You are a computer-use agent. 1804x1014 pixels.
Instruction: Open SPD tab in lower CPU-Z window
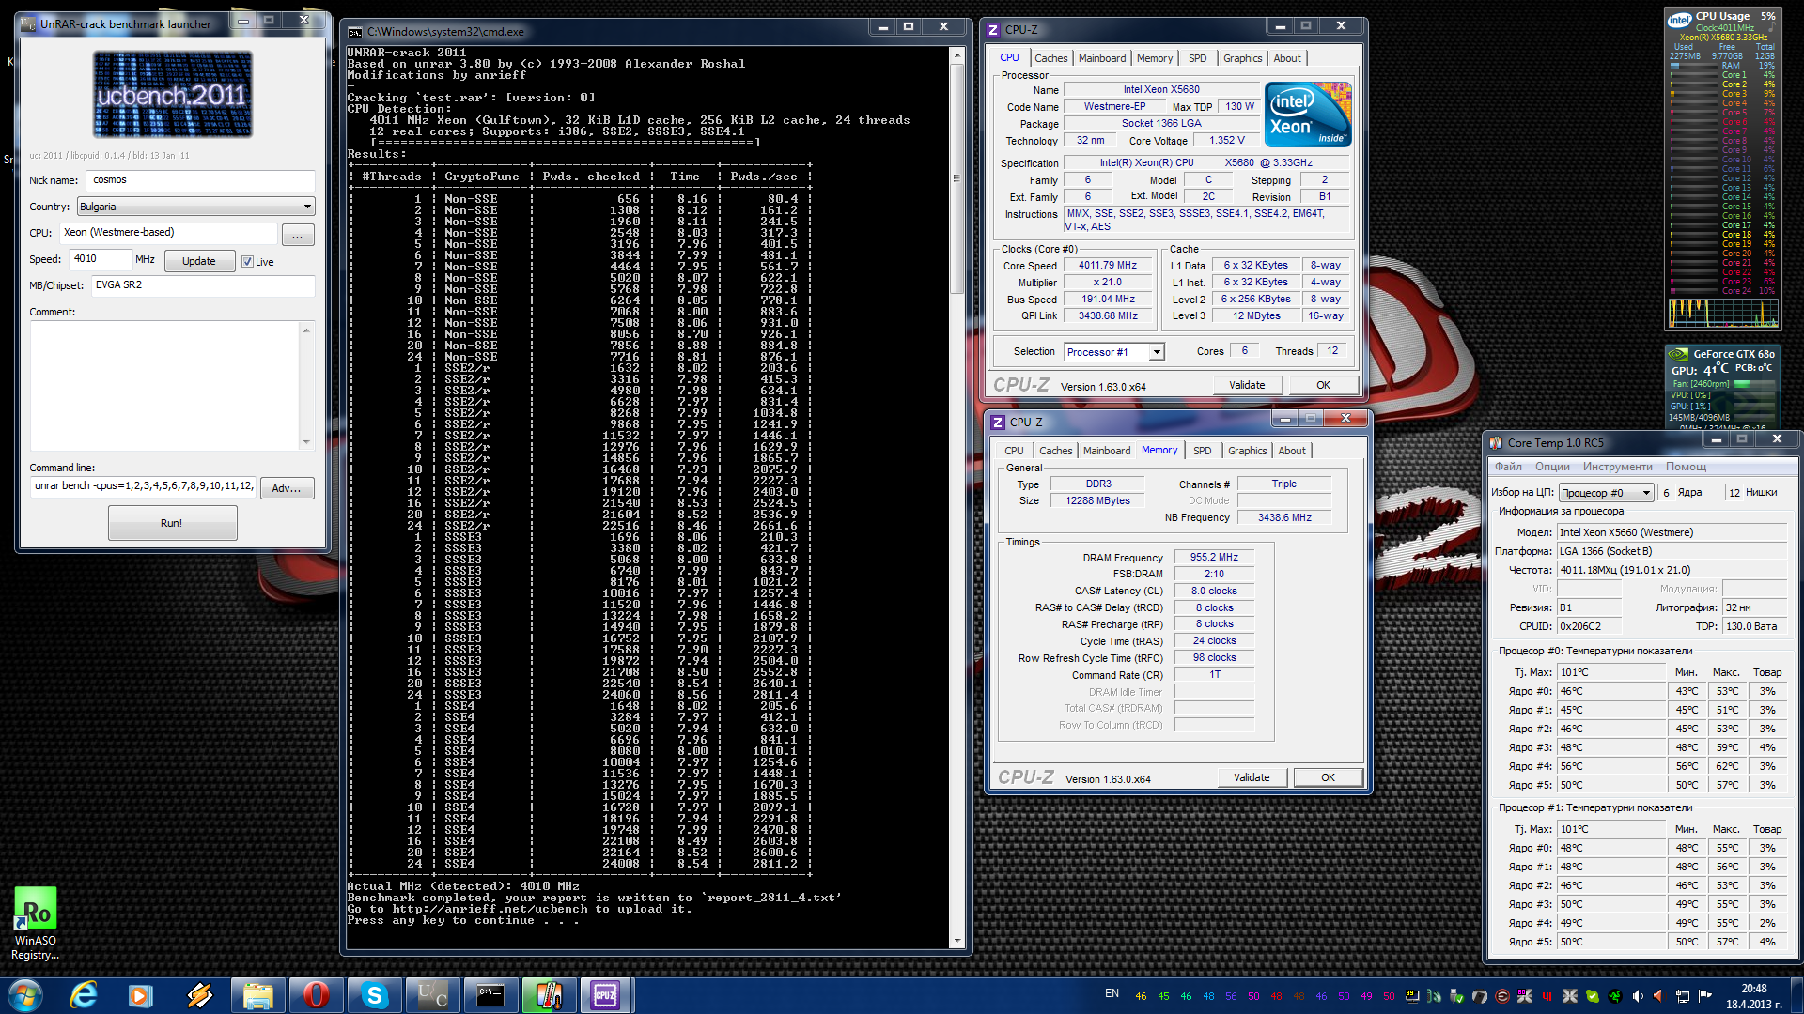tap(1202, 451)
